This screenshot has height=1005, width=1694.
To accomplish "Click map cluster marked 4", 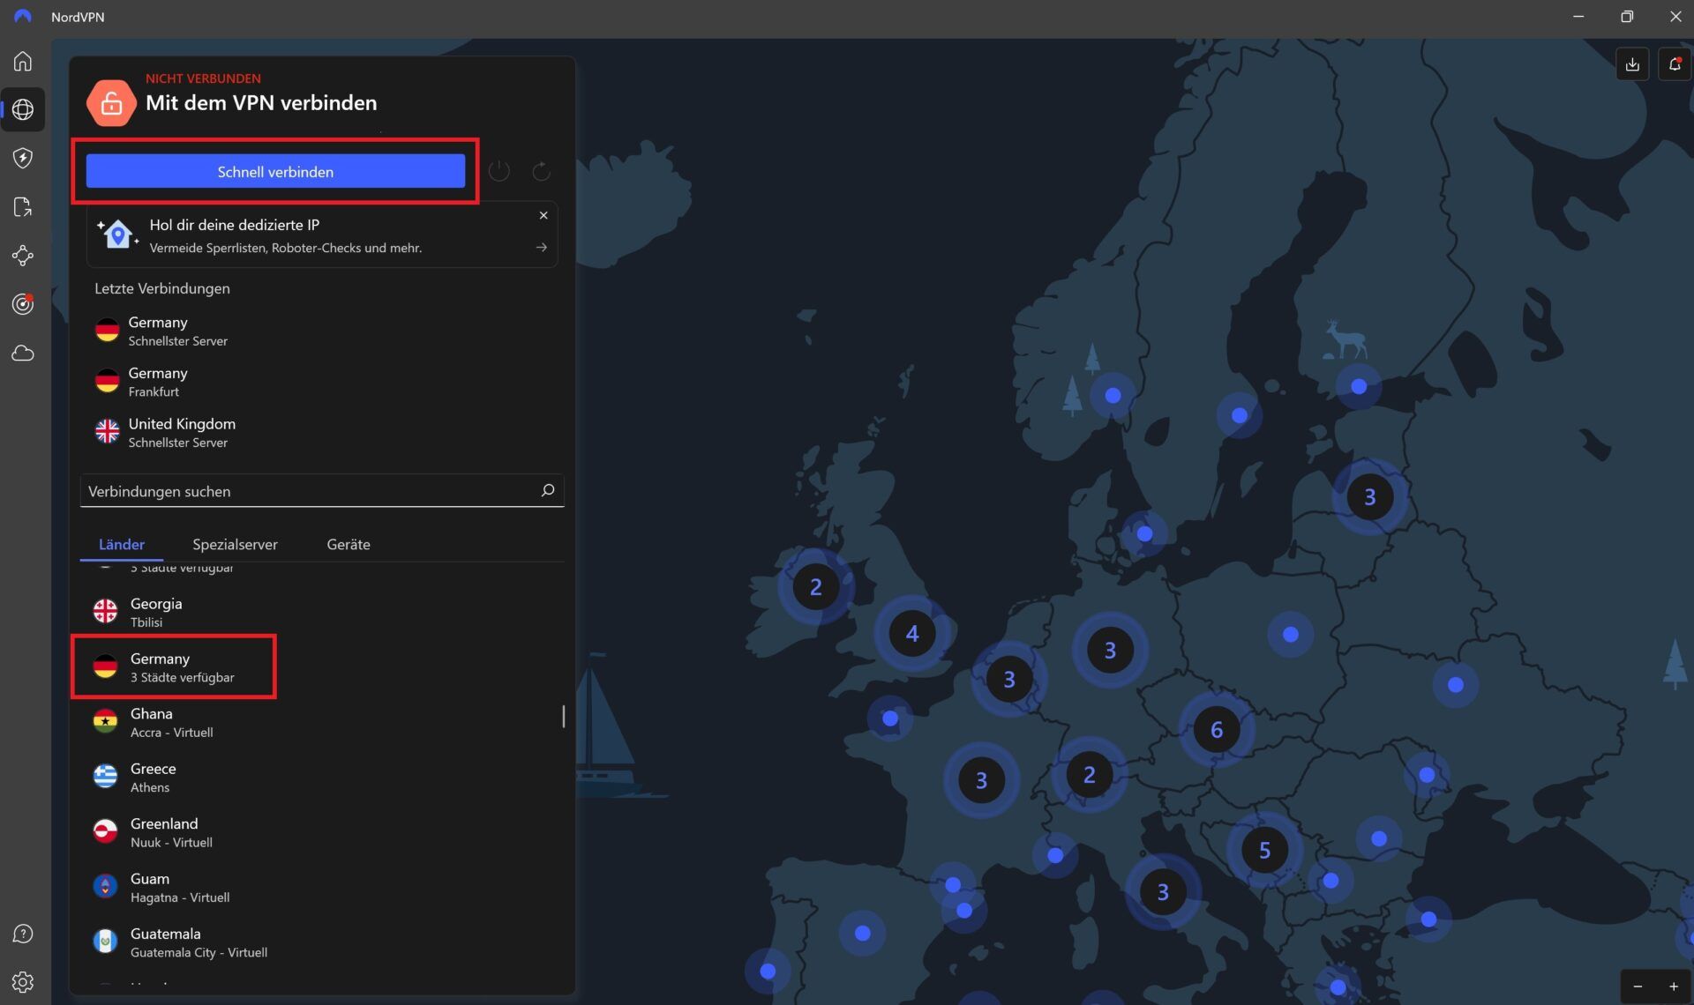I will [912, 633].
